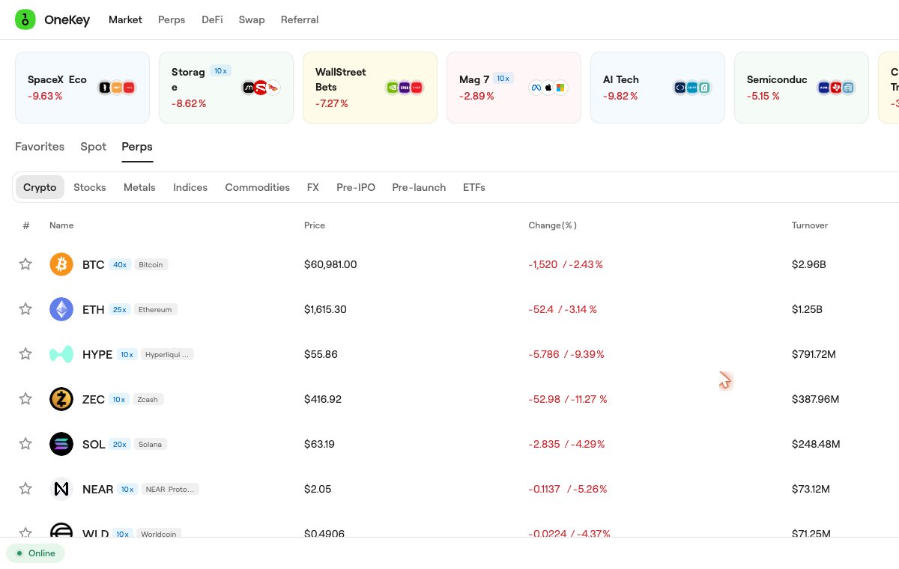Open the AI Tech sector card
The width and height of the screenshot is (899, 569).
click(658, 88)
